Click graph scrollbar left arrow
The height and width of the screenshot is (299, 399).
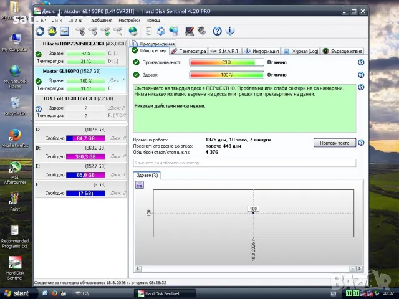[x=138, y=268]
